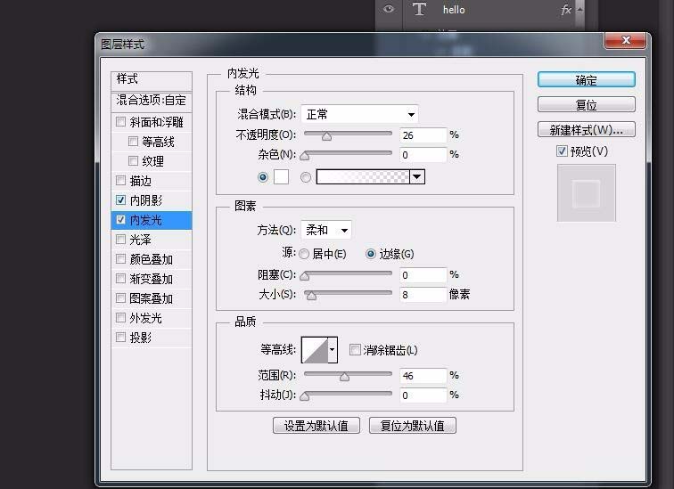This screenshot has width=674, height=489.
Task: Click the T text layer icon
Action: (419, 9)
